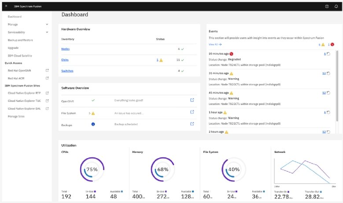Click View All events link
343x203 pixels.
215,44
